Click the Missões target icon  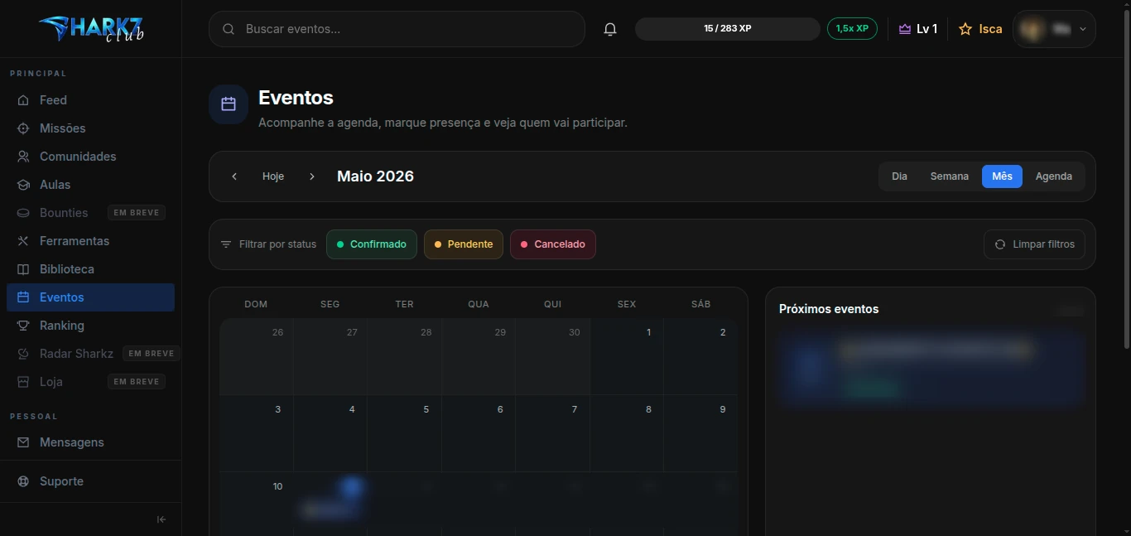tap(23, 128)
